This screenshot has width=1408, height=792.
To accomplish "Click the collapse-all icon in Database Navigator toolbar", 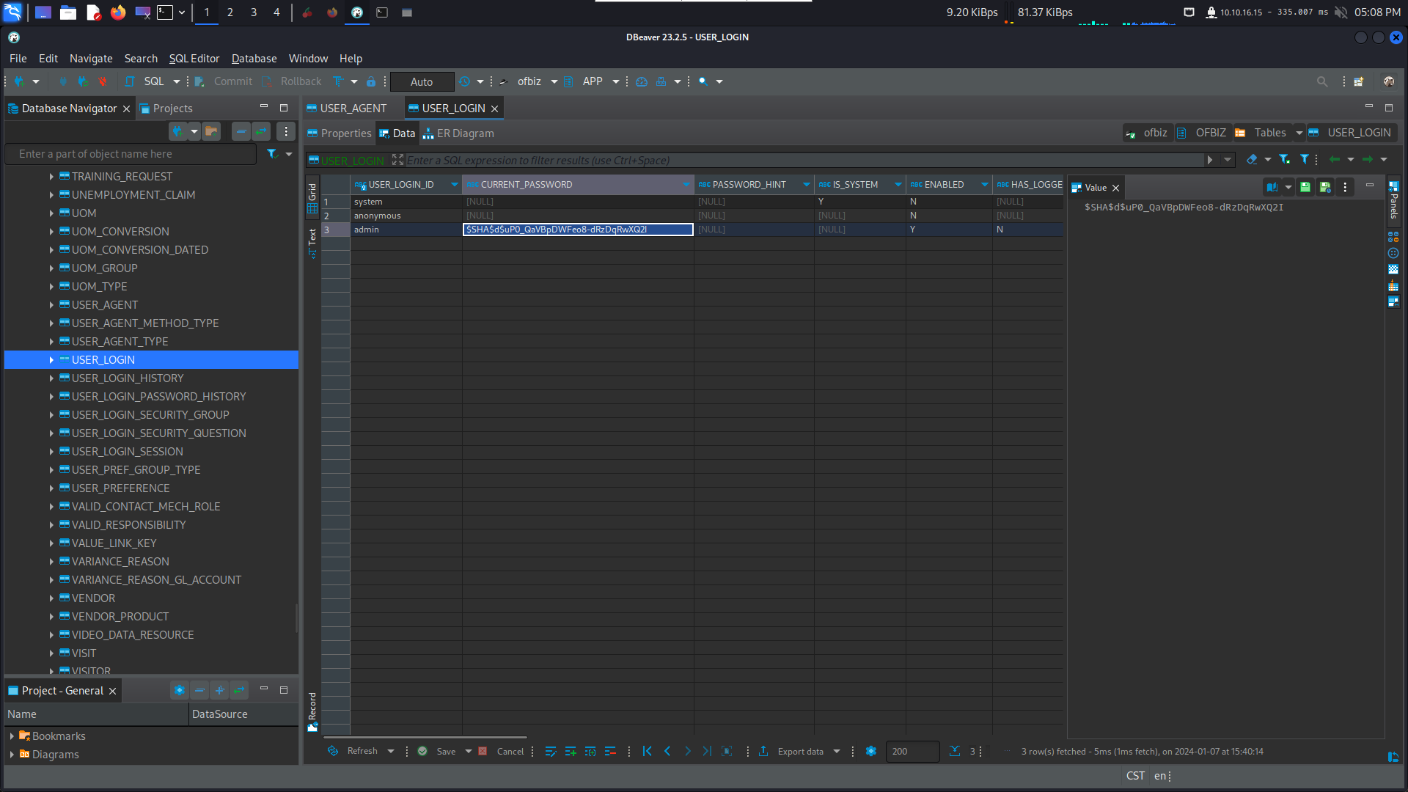I will pos(241,132).
